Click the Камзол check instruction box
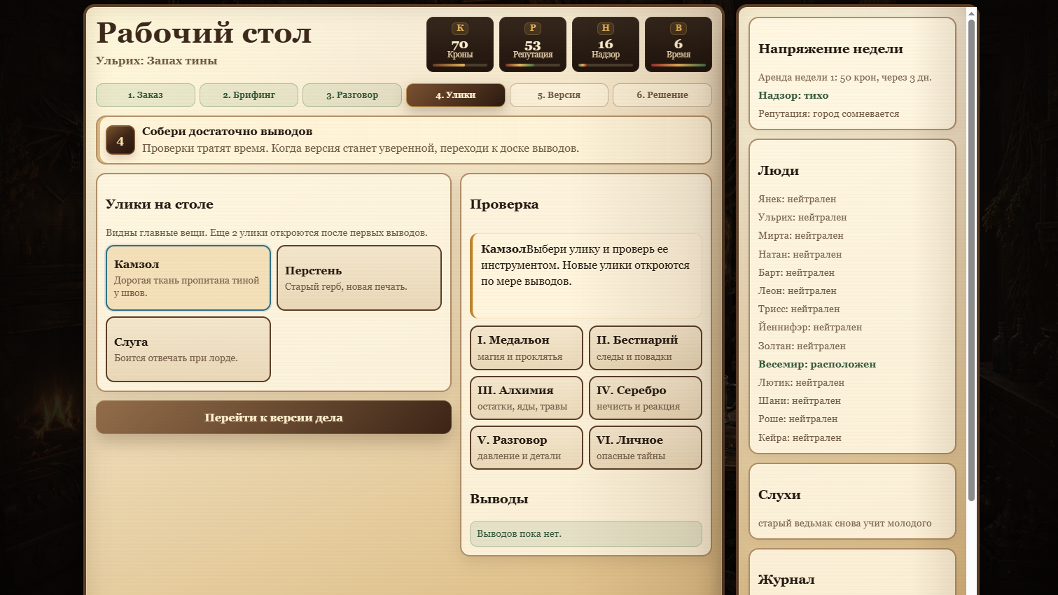Image resolution: width=1058 pixels, height=595 pixels. point(586,276)
